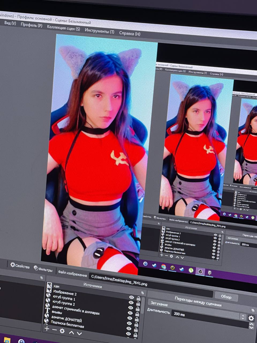Lock the Изображение 2 source
257x343 pixels.
click(138, 304)
